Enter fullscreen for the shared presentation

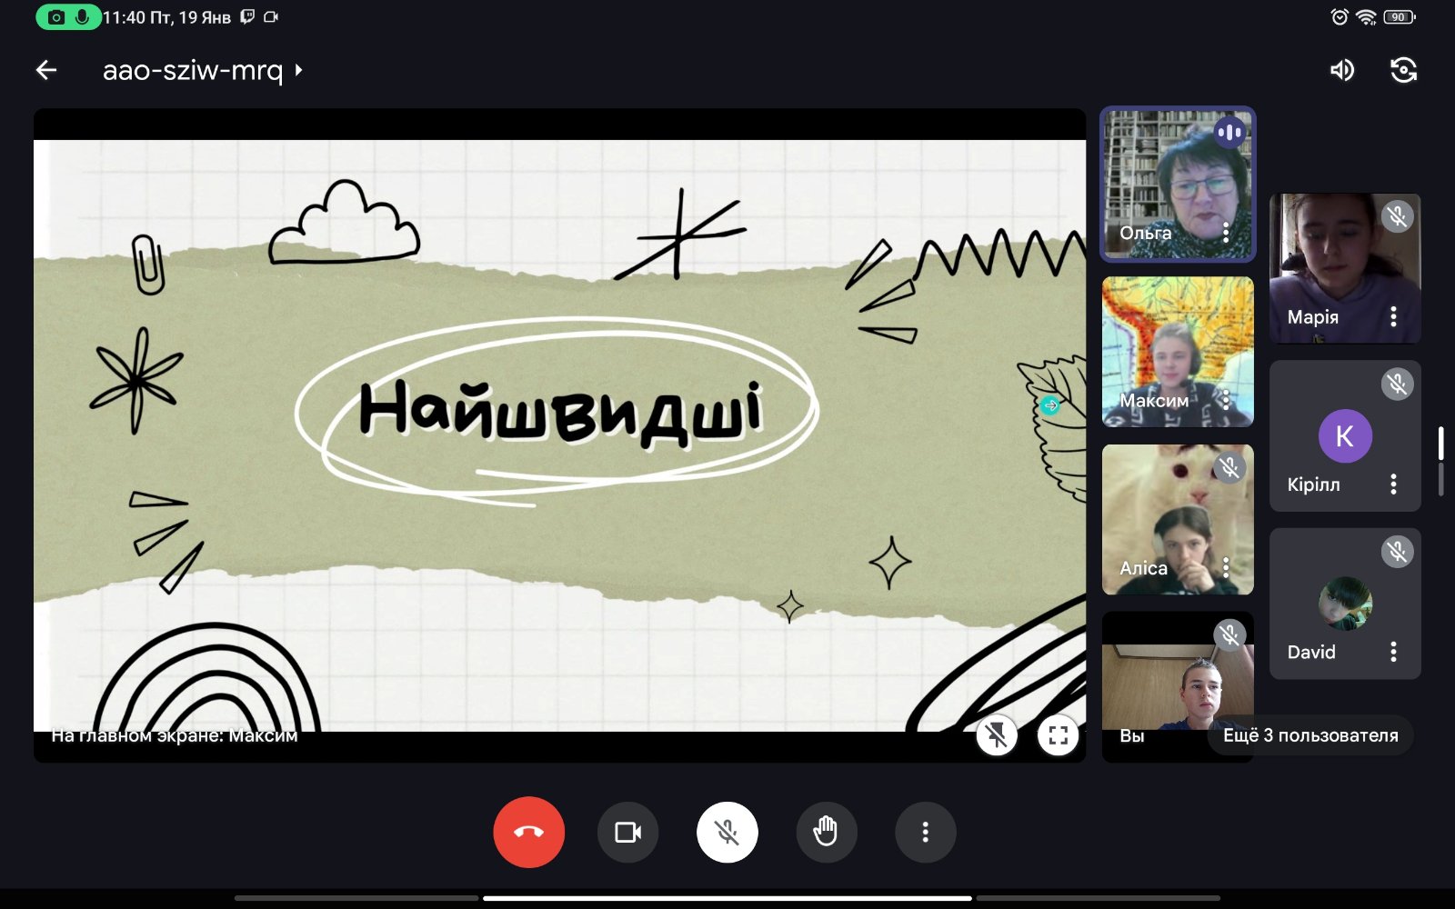(1058, 734)
